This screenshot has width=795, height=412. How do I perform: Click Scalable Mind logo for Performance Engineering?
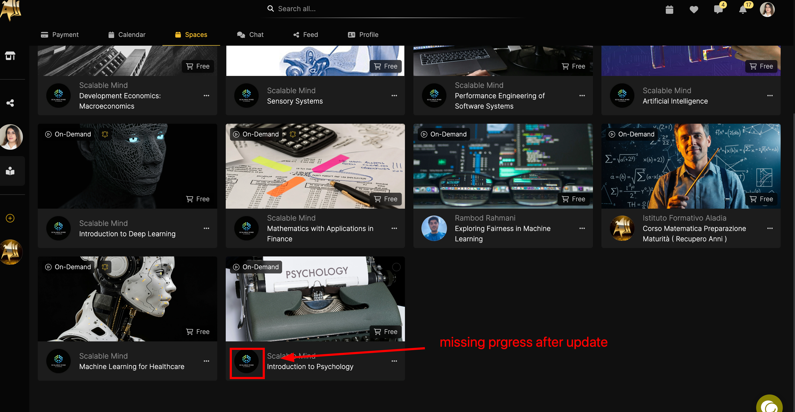(434, 96)
